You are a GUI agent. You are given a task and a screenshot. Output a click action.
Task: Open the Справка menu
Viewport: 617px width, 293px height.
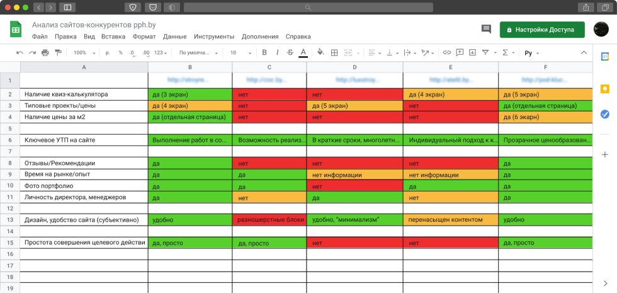click(298, 37)
